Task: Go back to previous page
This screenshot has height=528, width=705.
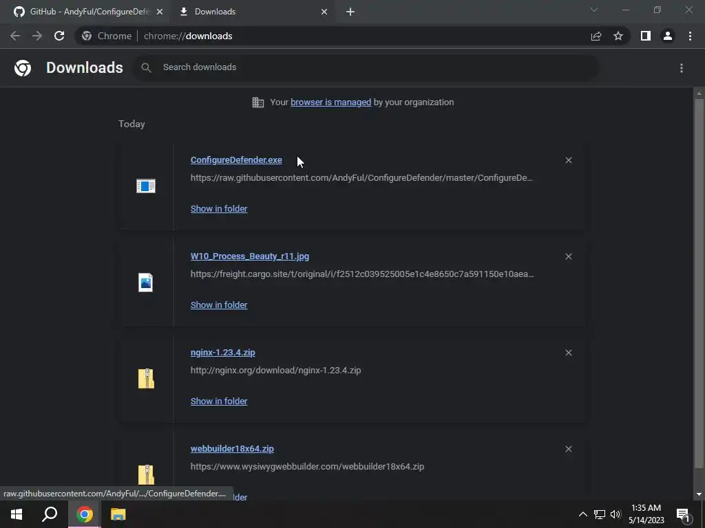Action: [x=15, y=36]
